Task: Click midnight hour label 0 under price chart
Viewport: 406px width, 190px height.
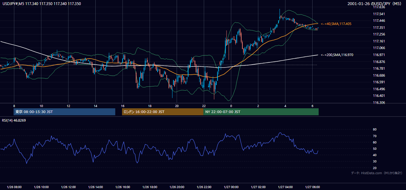Action: tap(231, 106)
